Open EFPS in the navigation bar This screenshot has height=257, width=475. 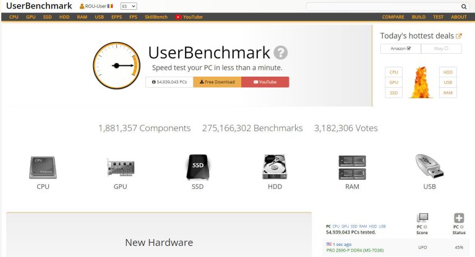point(117,17)
